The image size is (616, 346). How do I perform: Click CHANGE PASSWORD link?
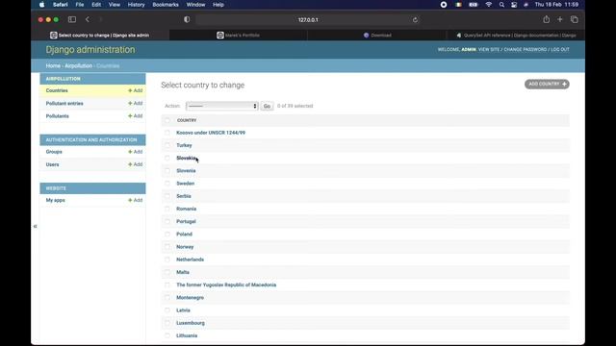click(526, 49)
